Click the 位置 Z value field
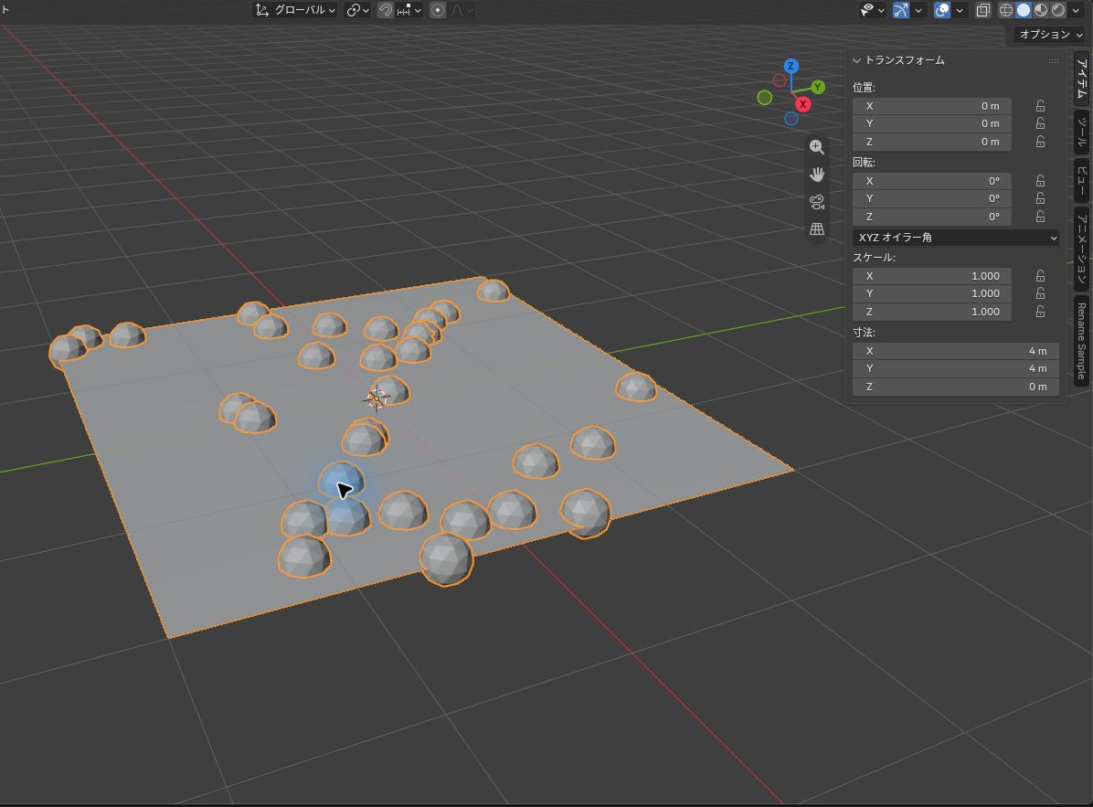This screenshot has width=1093, height=807. (x=931, y=142)
